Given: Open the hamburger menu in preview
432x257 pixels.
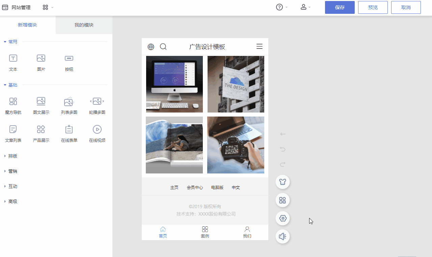Looking at the screenshot, I should click(260, 46).
